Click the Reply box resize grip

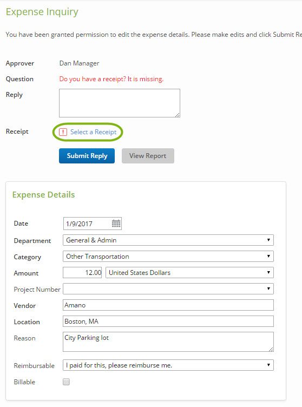pos(177,115)
